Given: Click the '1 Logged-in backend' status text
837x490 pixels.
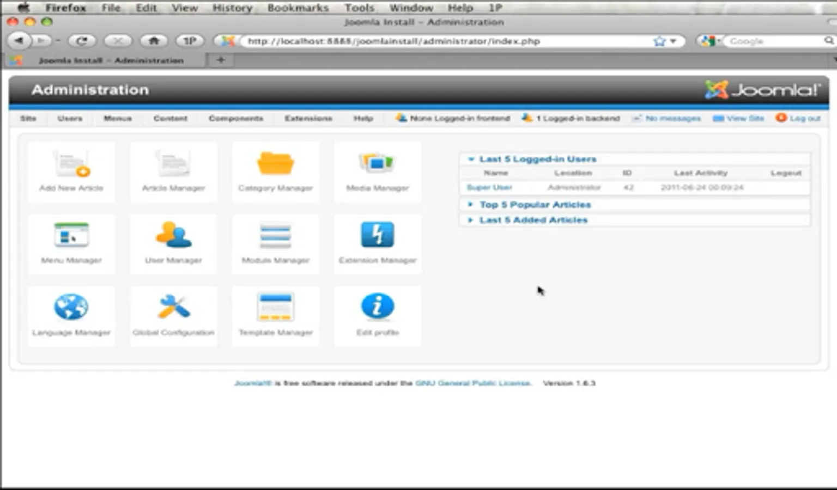Looking at the screenshot, I should coord(578,118).
